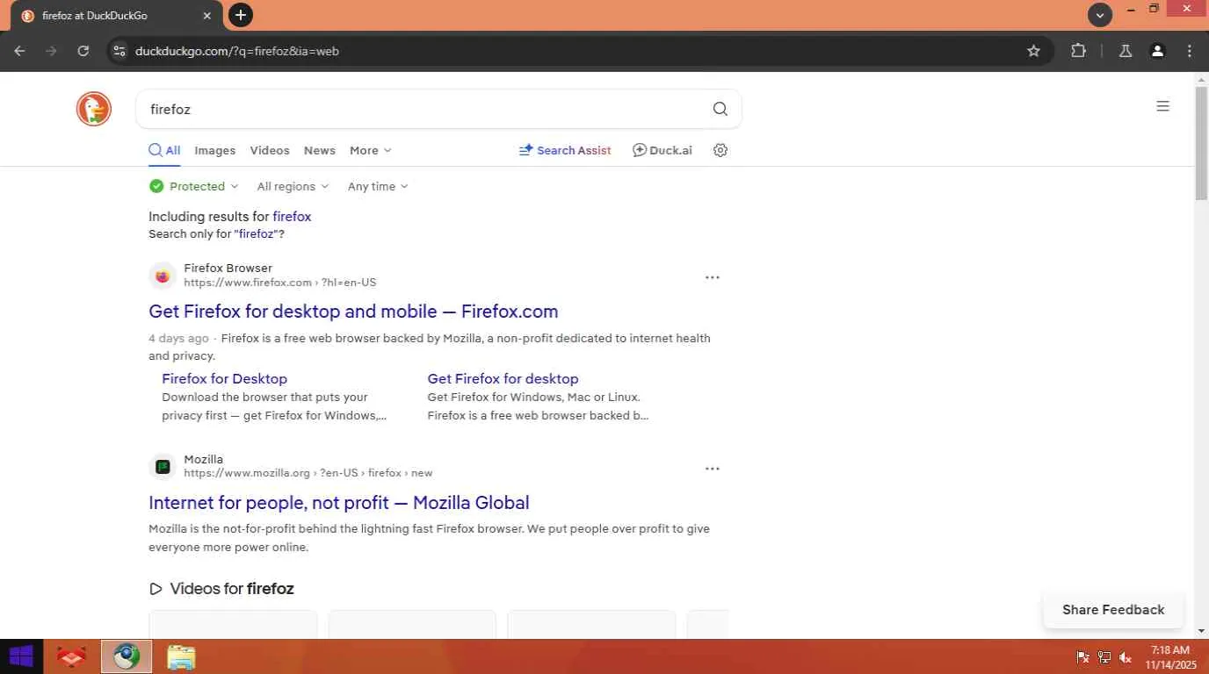Open Duck.ai chat

pyautogui.click(x=662, y=150)
